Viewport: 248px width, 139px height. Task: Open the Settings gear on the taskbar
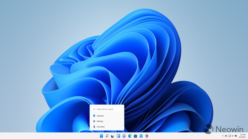coord(147,136)
